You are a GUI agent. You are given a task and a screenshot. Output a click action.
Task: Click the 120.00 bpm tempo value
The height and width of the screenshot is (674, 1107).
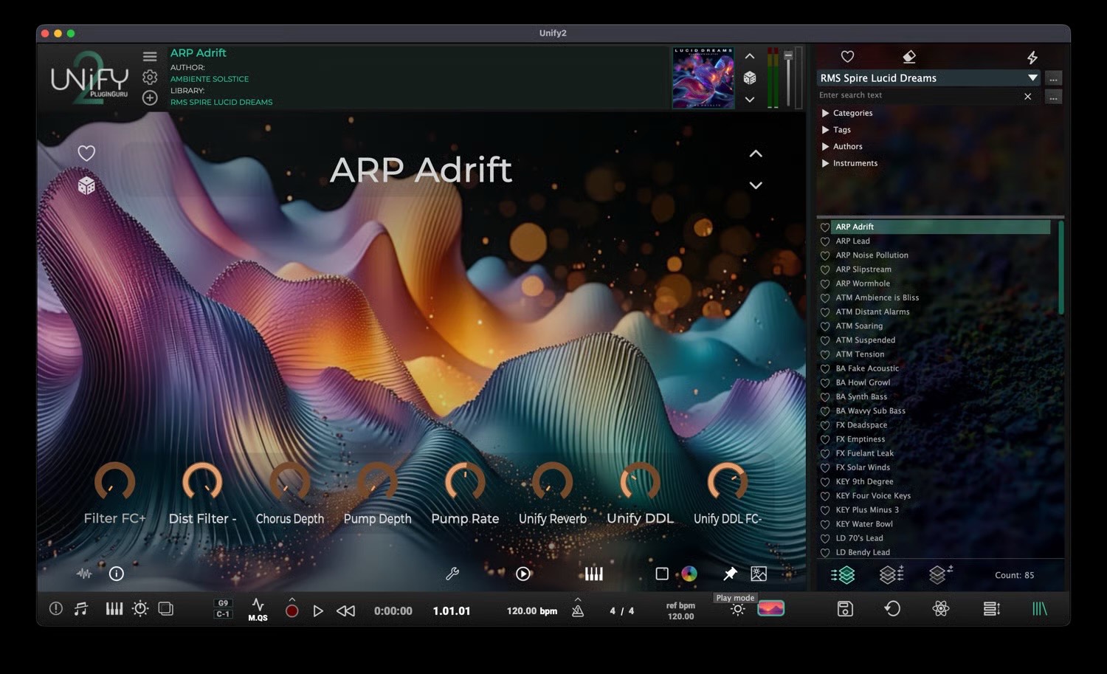tap(531, 611)
